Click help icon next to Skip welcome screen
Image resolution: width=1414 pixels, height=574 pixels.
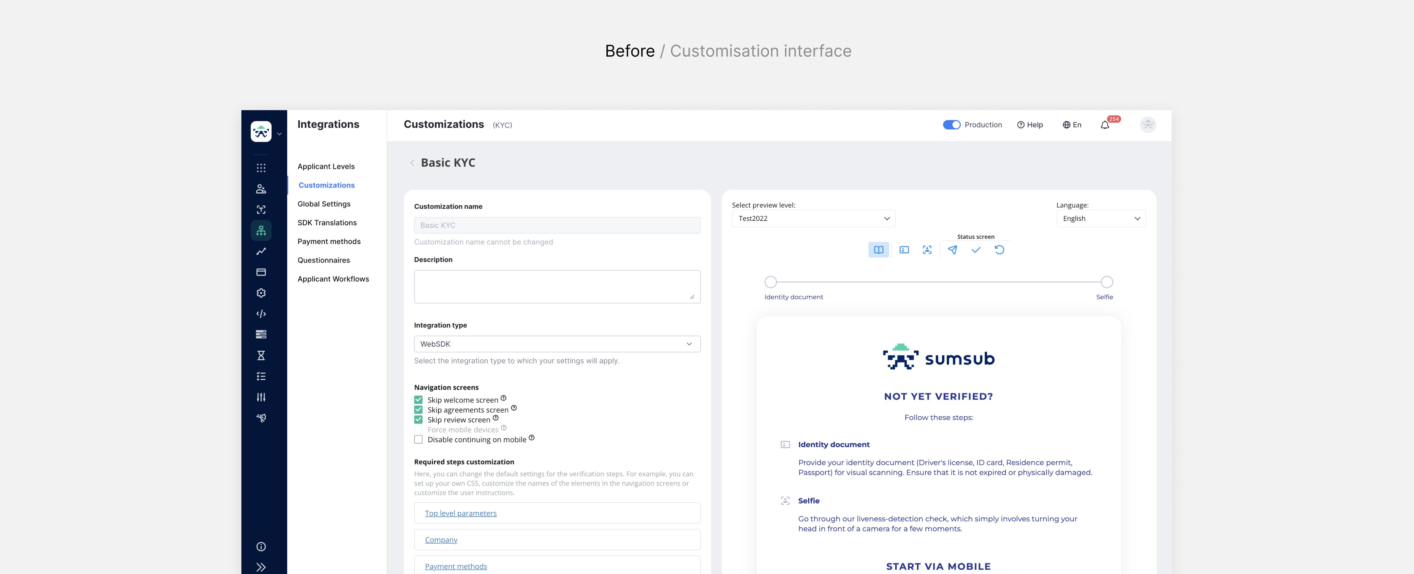point(503,398)
